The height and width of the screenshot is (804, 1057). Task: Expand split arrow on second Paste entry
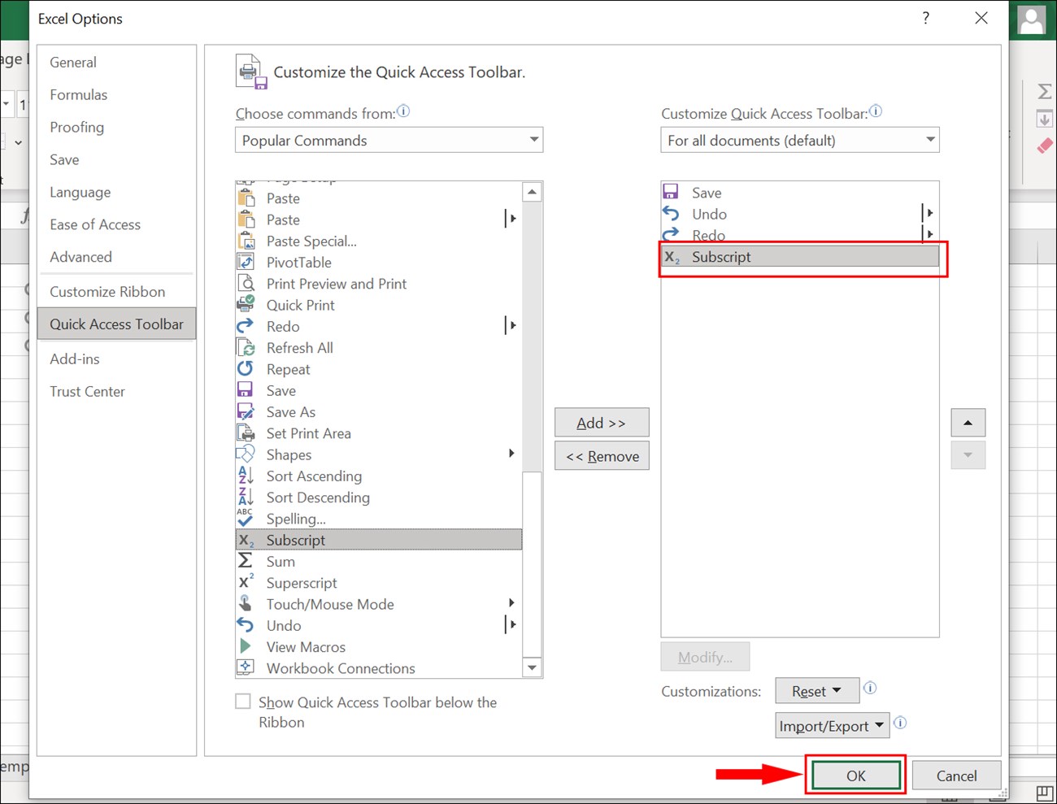511,219
